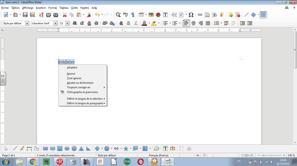Toggle formatting marks pilcrow icon
Viewport: 297px width, 166px height.
point(133,15)
